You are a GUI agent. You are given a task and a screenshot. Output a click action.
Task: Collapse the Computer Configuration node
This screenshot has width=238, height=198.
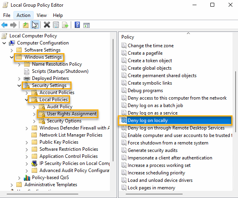[x=4, y=43]
